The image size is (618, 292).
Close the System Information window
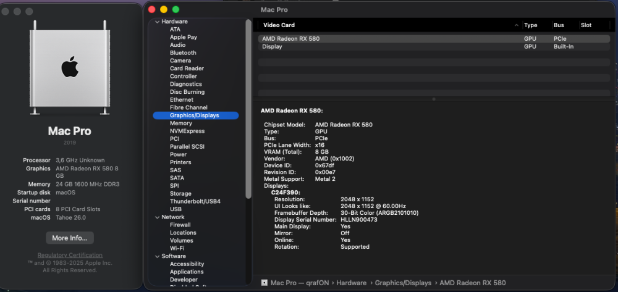pyautogui.click(x=152, y=9)
